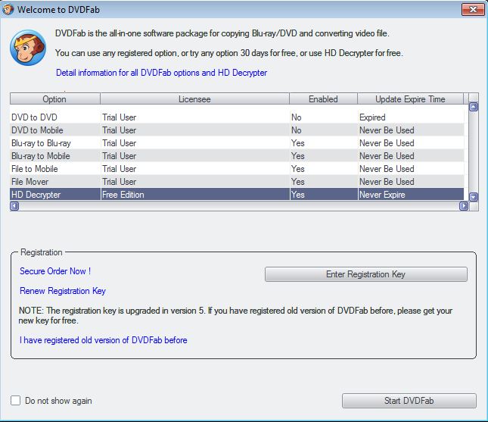Click the Enabled column header
488x422 pixels.
(x=322, y=99)
